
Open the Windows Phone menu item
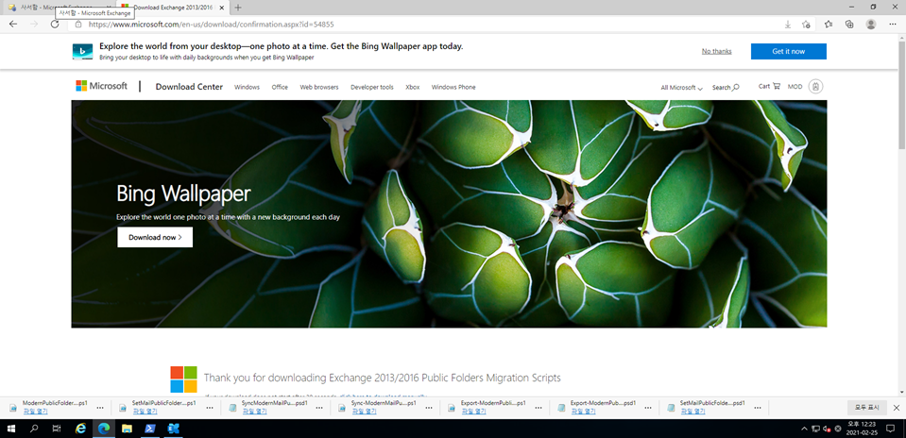click(x=453, y=87)
